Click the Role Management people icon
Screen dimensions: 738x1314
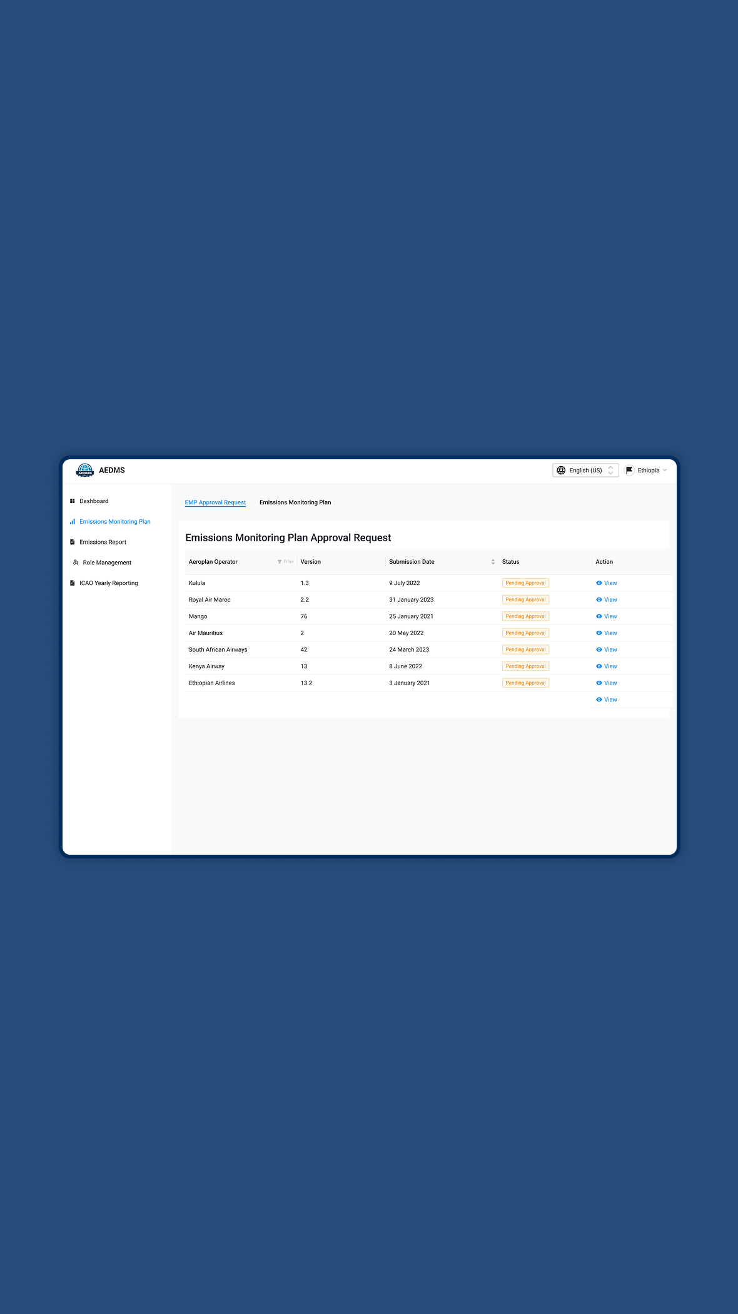[x=76, y=563]
